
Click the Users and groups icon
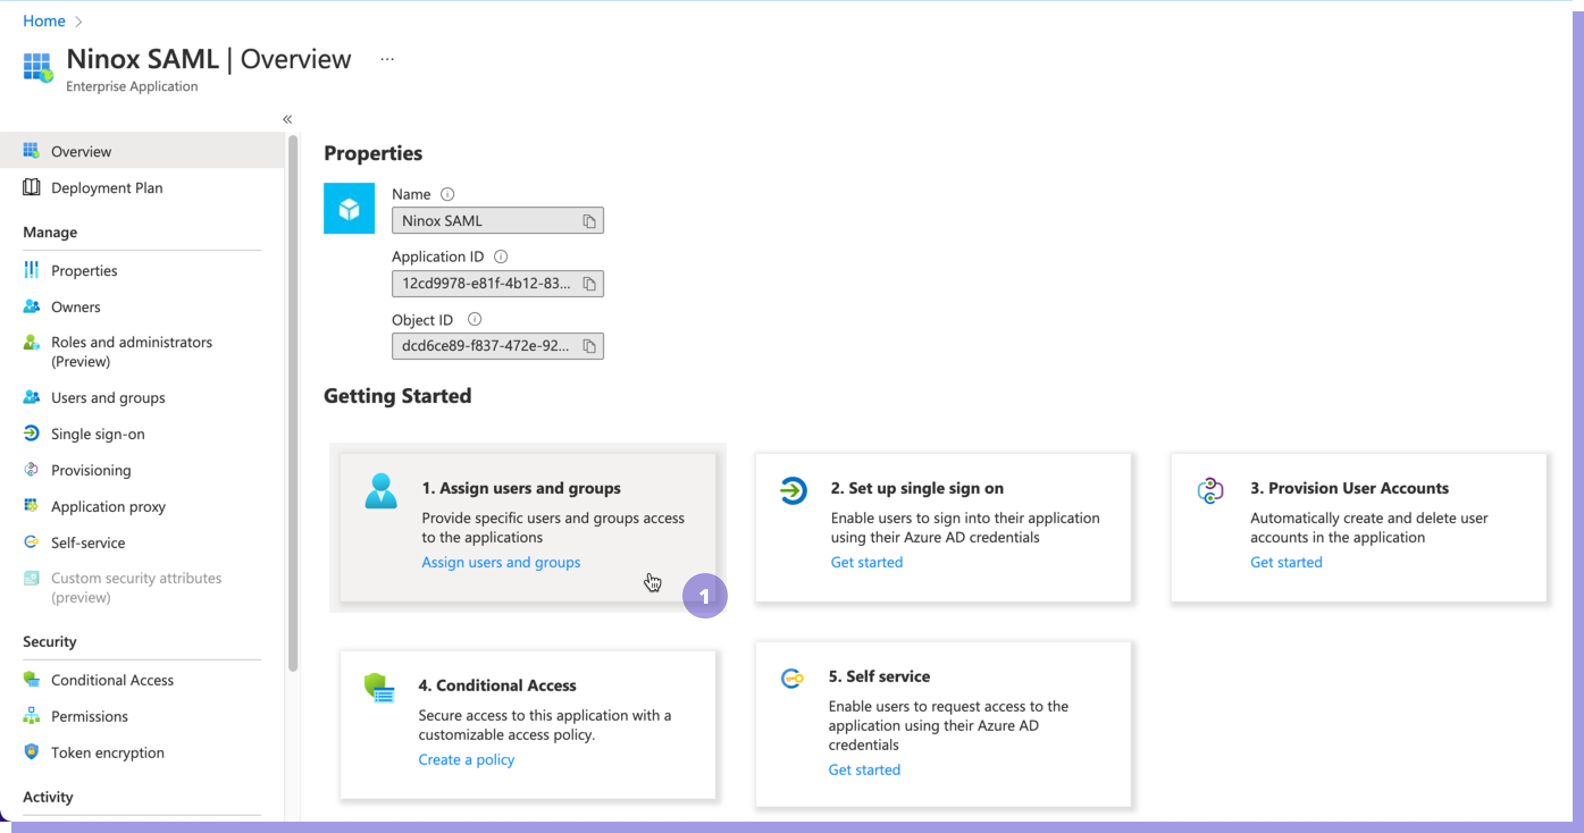click(x=31, y=397)
